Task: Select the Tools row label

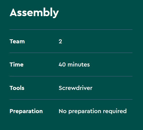Action: coord(17,88)
